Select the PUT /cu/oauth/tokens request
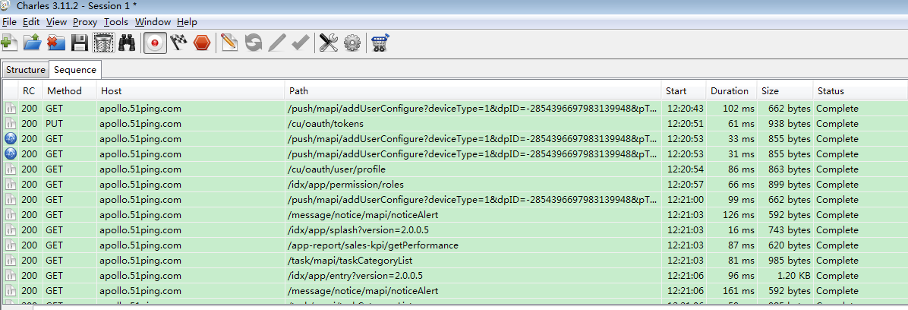Image resolution: width=908 pixels, height=310 pixels. pyautogui.click(x=454, y=123)
